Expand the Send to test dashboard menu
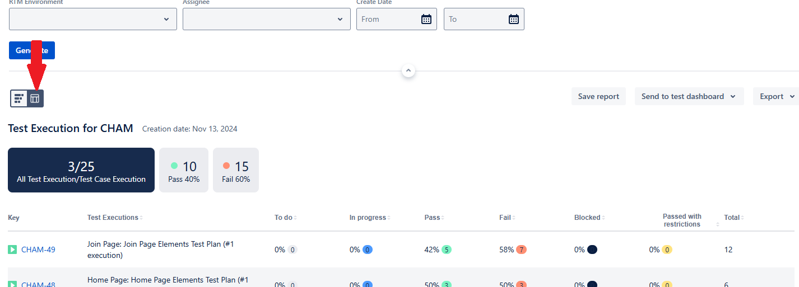The image size is (799, 287). click(x=689, y=96)
